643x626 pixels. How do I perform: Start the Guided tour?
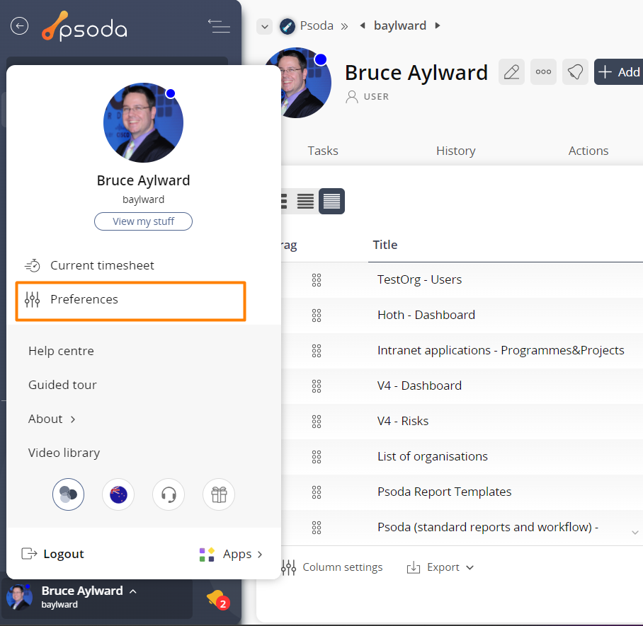(x=62, y=385)
